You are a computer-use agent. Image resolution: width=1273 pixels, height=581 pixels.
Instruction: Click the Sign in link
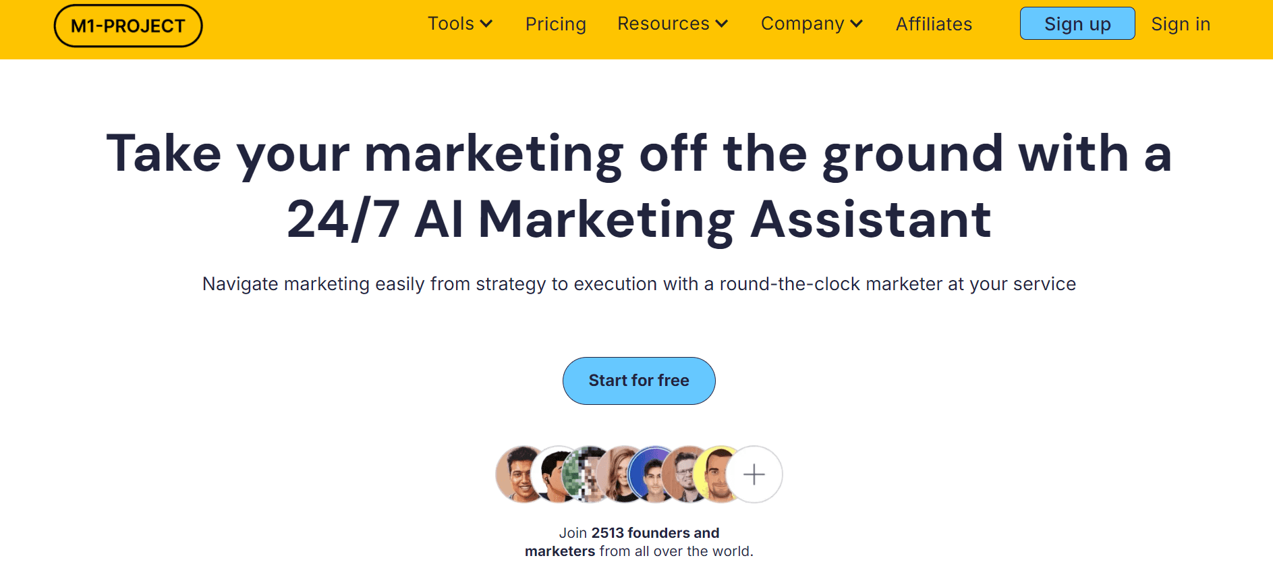tap(1181, 24)
